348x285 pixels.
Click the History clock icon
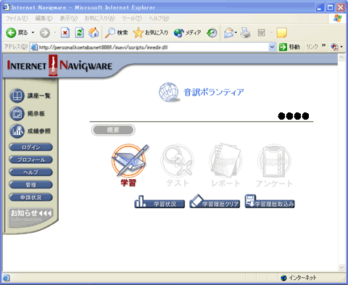(x=212, y=33)
